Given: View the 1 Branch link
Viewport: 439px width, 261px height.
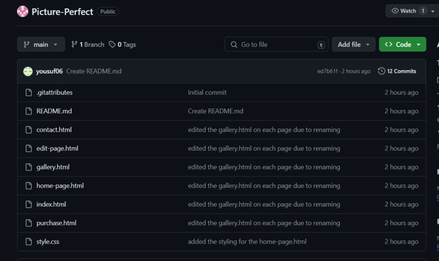Looking at the screenshot, I should (88, 45).
